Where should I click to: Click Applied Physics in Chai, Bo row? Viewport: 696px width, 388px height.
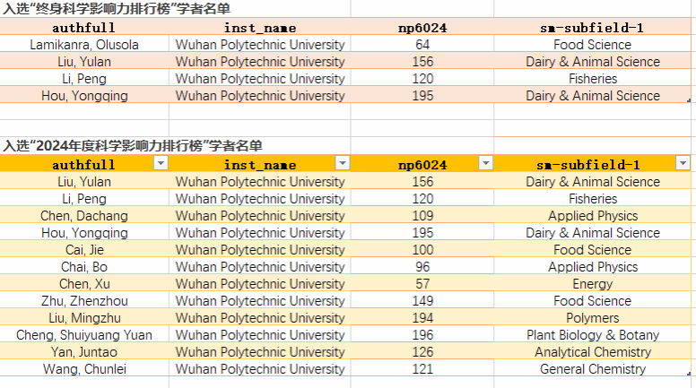click(x=593, y=266)
